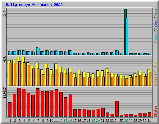Viewport: 159px width, 124px height.
Task: Click the day label 4 on x-axis
Action: (24, 121)
